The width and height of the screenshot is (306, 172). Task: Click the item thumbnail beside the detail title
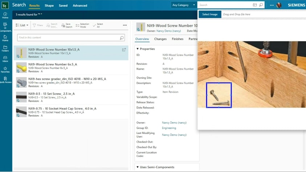pos(140,27)
